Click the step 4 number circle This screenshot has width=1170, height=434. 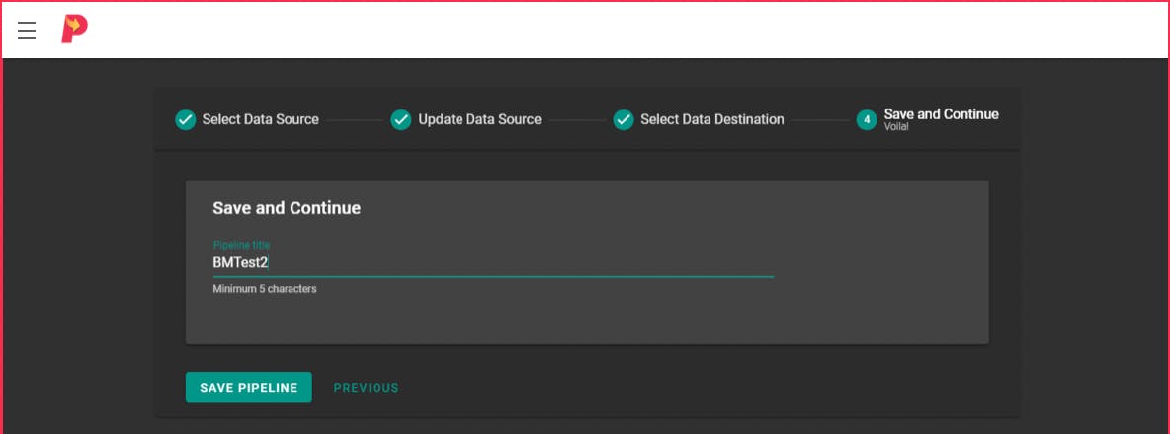click(867, 120)
